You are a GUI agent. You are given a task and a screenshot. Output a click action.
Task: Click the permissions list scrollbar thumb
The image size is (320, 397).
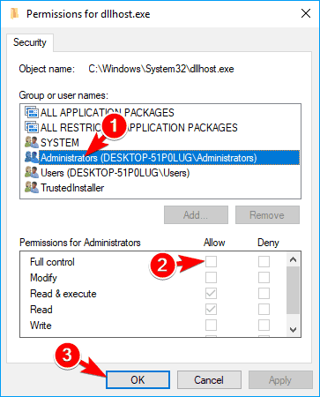pyautogui.click(x=293, y=290)
